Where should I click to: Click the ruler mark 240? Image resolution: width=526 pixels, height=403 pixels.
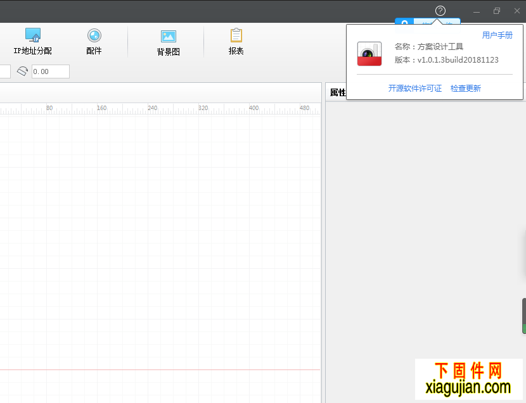coord(152,108)
